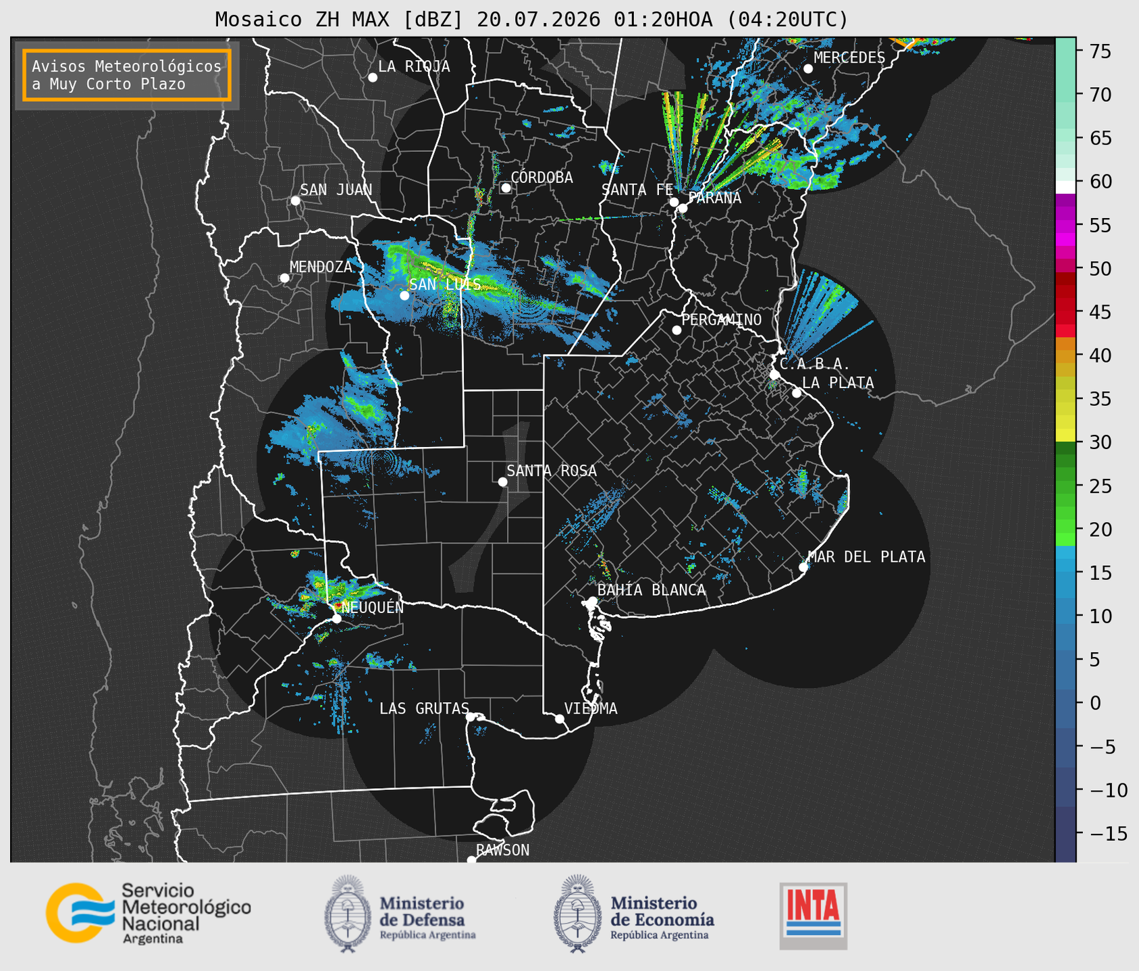
Task: Click the 60 dBZ white color band
Action: [x=1065, y=186]
